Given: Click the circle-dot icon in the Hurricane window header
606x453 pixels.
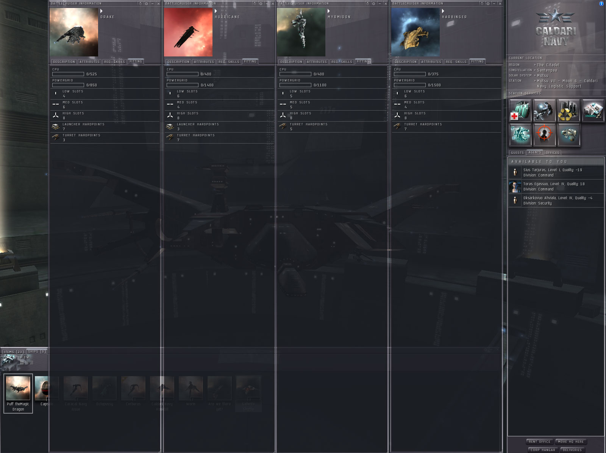Looking at the screenshot, I should point(261,3).
